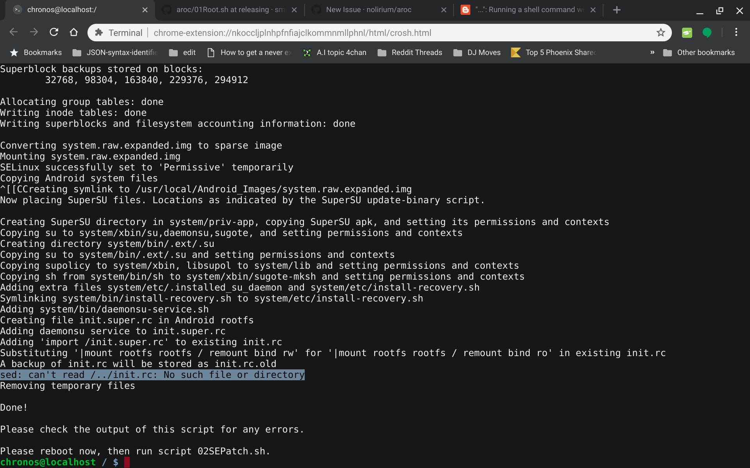The height and width of the screenshot is (468, 750).
Task: Click the back navigation arrow
Action: coord(14,32)
